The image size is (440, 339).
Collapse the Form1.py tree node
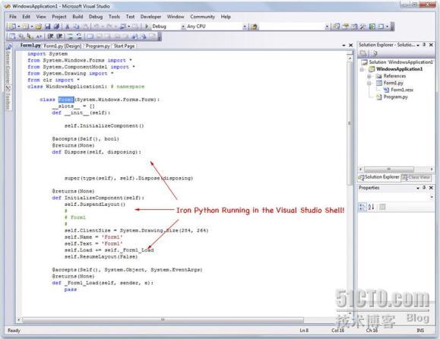[369, 83]
